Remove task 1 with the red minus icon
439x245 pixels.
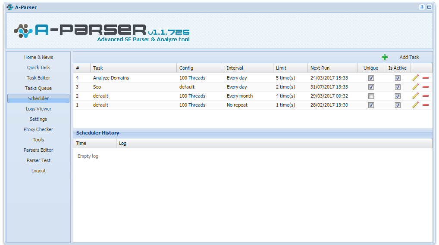pos(426,105)
